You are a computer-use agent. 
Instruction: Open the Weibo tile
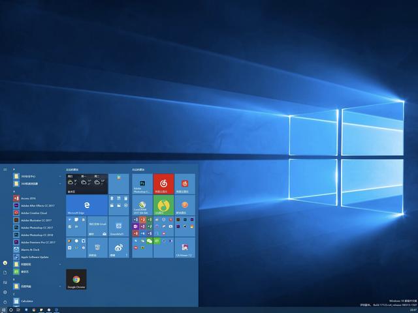click(x=119, y=248)
